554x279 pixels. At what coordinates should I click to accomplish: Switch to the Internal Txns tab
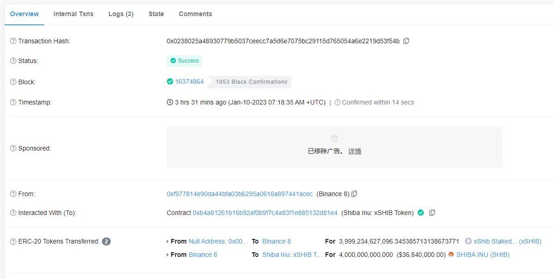tap(73, 14)
